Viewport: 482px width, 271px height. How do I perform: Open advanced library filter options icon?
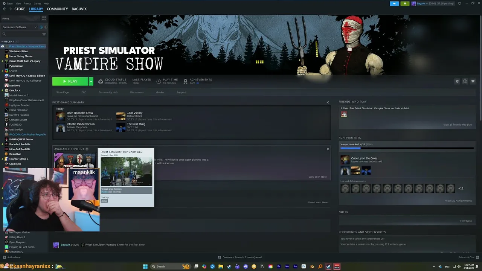tap(44, 34)
